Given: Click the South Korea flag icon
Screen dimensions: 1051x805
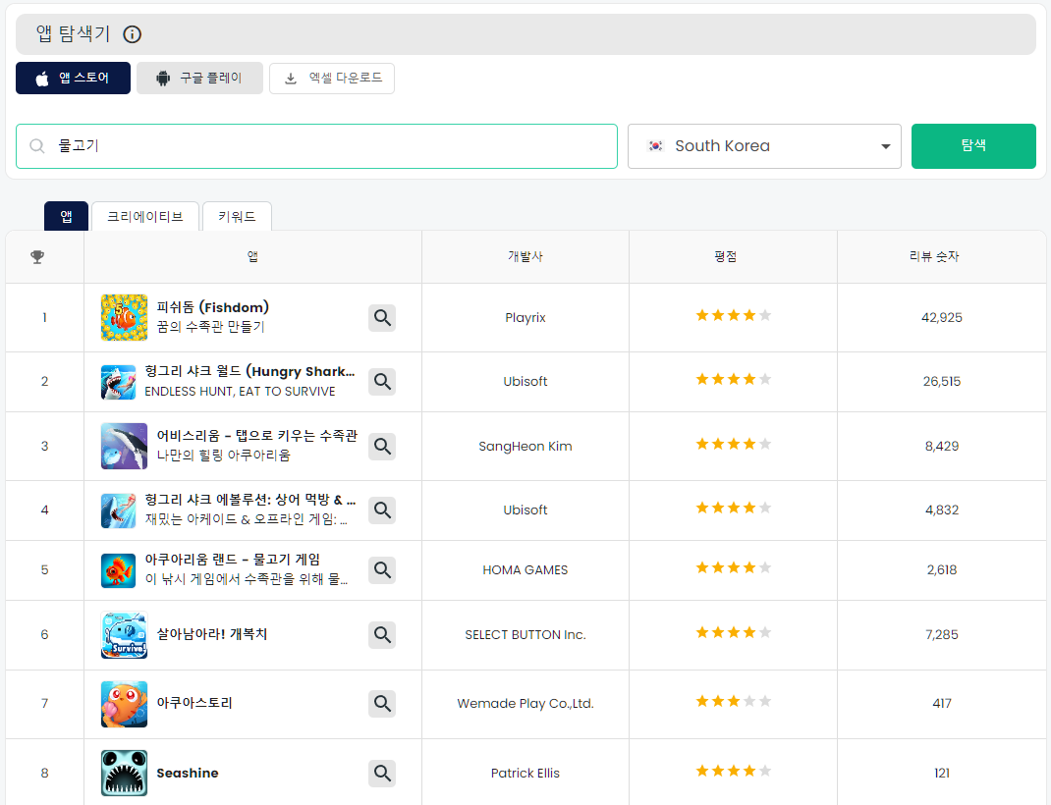Looking at the screenshot, I should 655,145.
